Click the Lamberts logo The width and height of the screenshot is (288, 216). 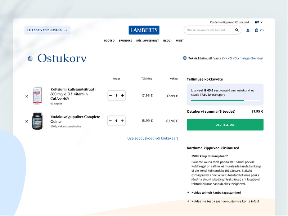click(144, 30)
